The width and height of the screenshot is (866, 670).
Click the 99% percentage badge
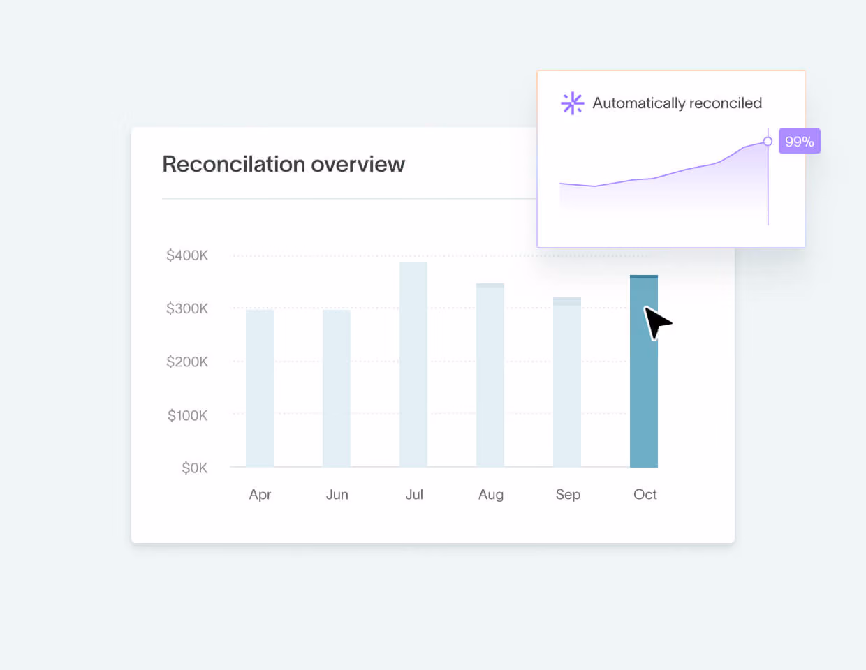tap(800, 141)
